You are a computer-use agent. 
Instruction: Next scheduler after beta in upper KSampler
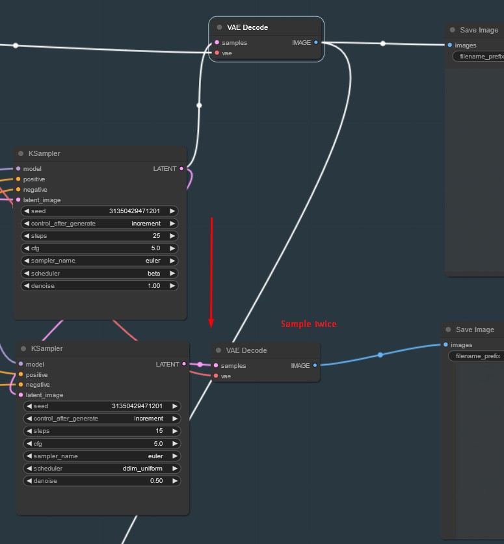point(172,274)
